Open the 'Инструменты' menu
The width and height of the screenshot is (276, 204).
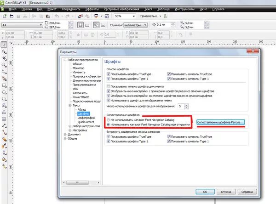(184, 9)
